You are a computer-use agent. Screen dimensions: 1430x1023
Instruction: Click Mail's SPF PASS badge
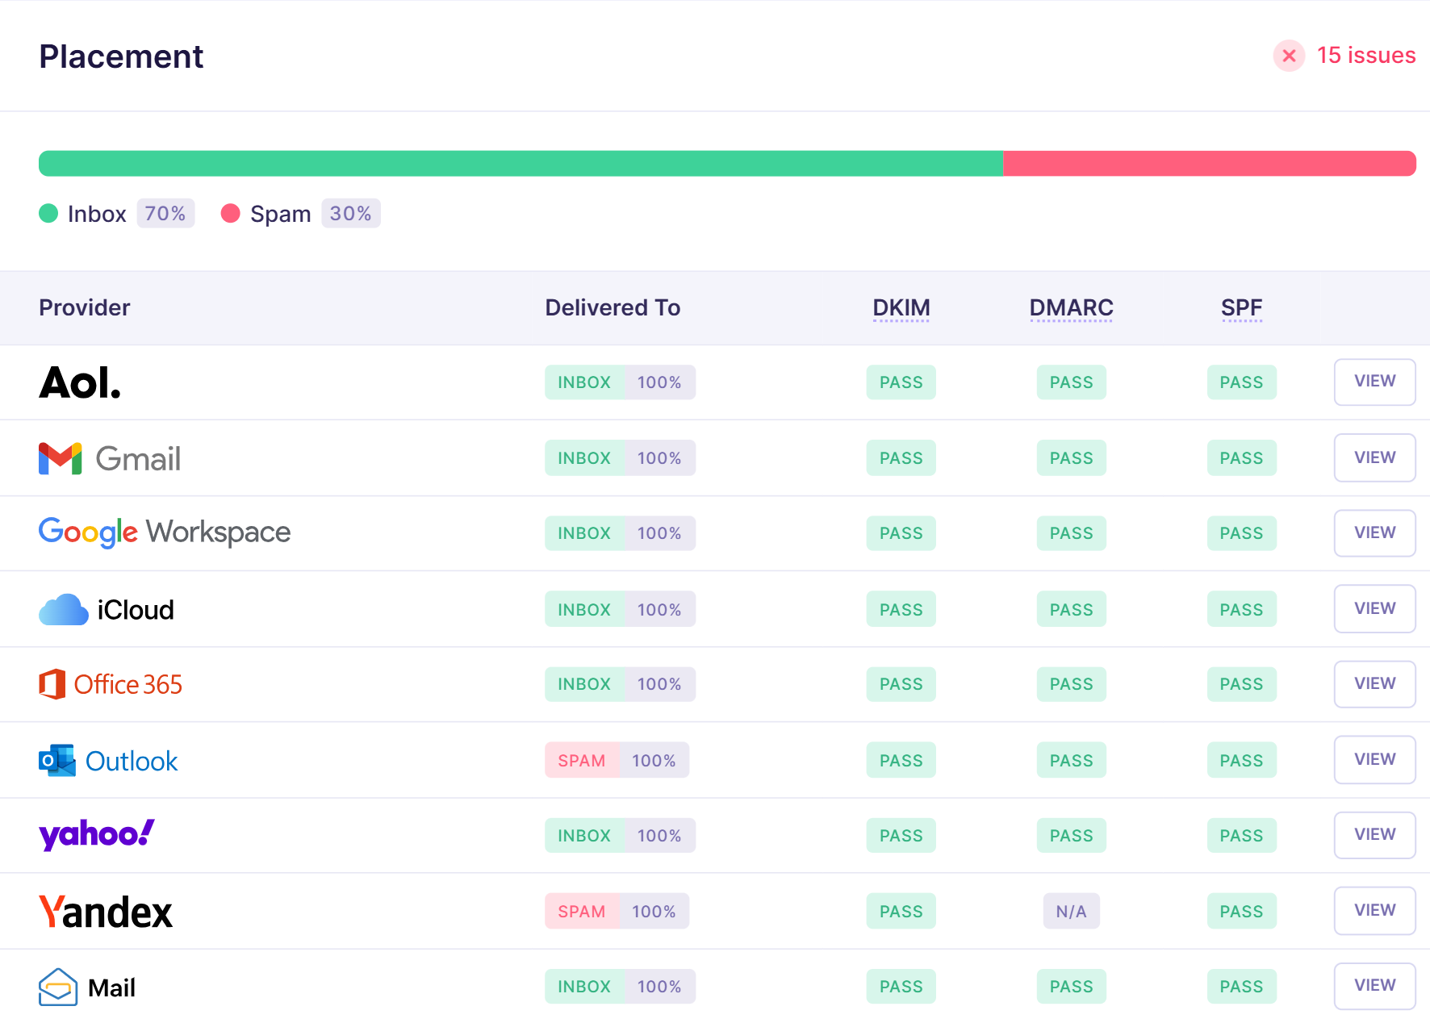[1241, 986]
